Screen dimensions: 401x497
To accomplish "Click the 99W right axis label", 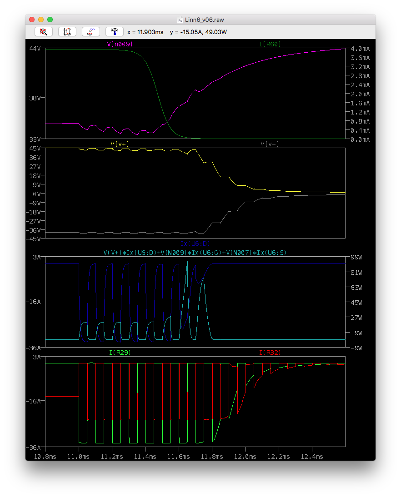I will (356, 257).
